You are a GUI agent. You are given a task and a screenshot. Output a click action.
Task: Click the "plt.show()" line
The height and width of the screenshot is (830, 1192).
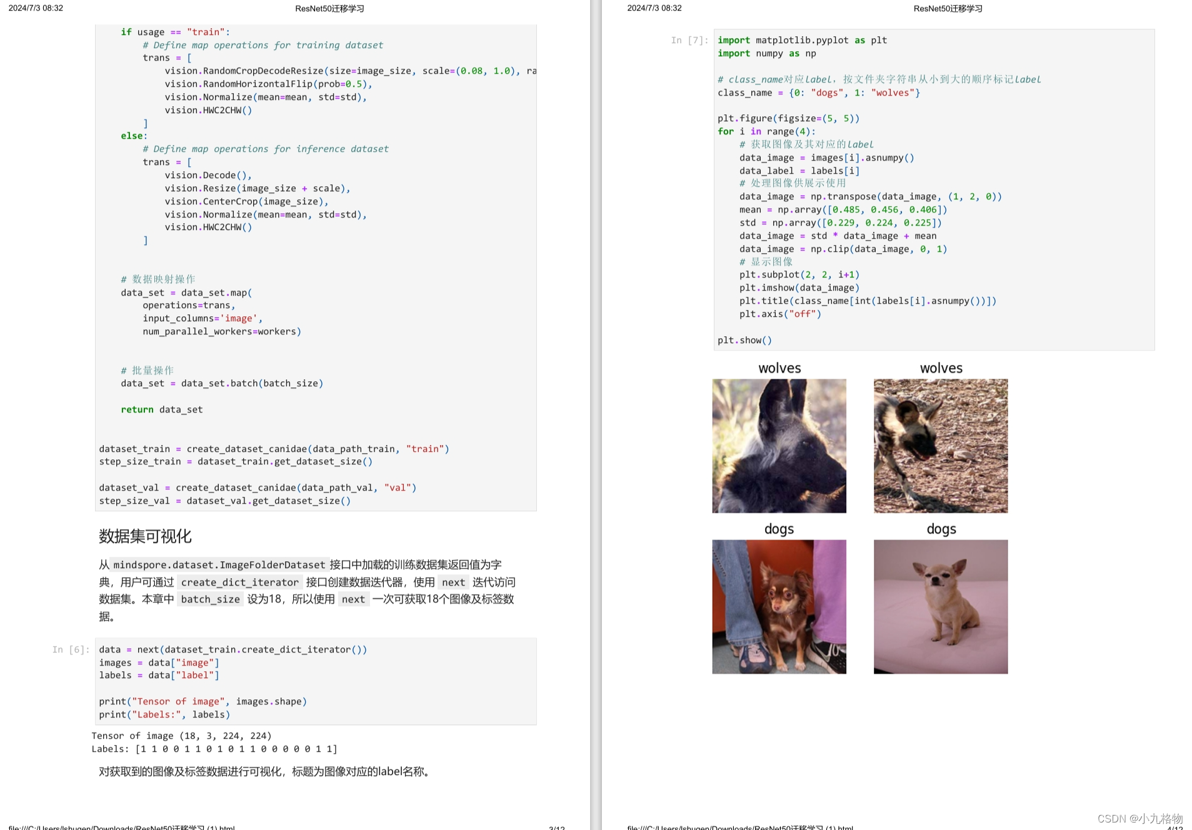(x=744, y=340)
